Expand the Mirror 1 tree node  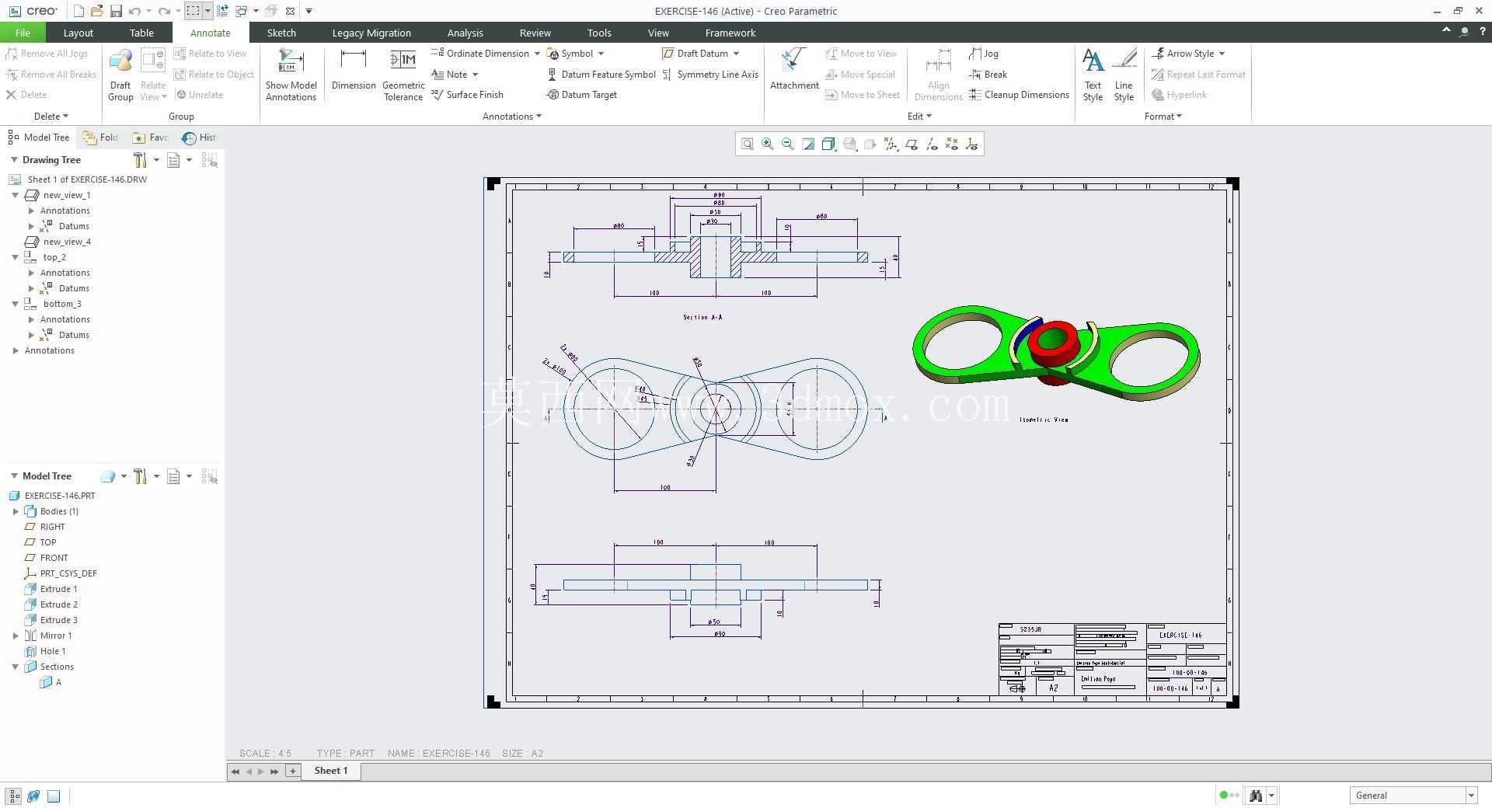16,636
